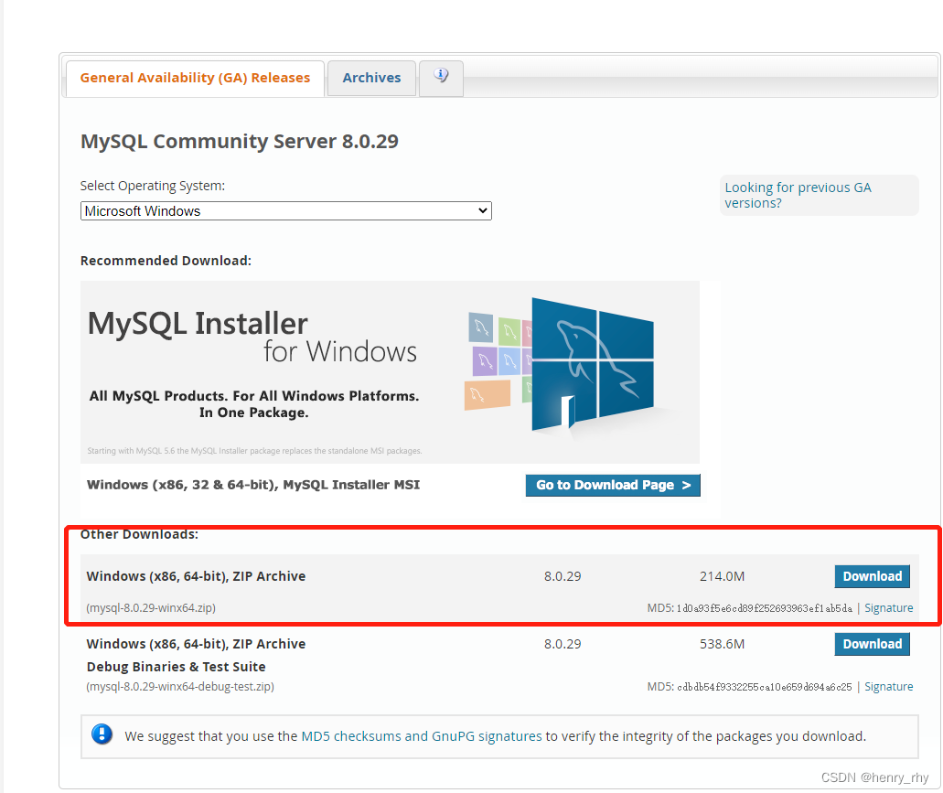Open the info icon tab
The width and height of the screenshot is (943, 793).
click(x=441, y=78)
